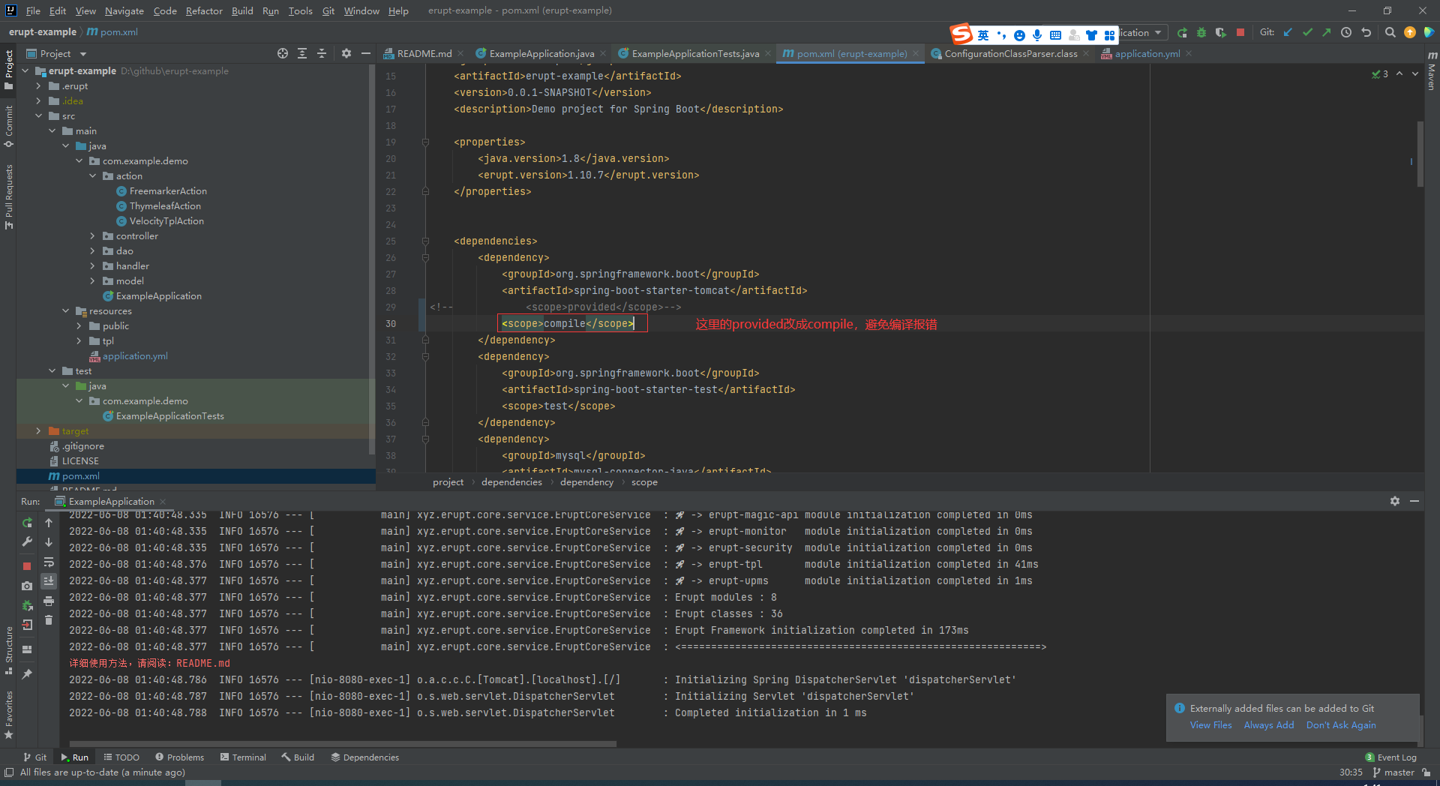The image size is (1440, 786).
Task: Click the camera icon to dump threads
Action: coord(27,586)
